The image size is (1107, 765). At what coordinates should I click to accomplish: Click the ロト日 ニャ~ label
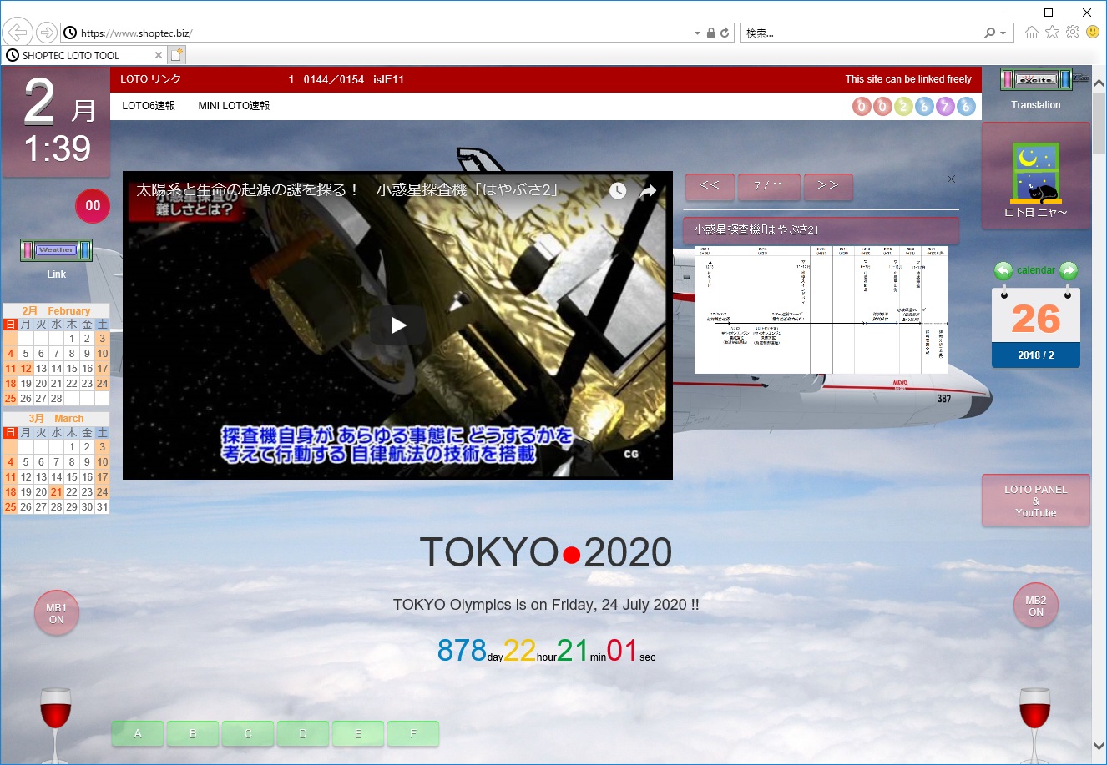pyautogui.click(x=1036, y=213)
